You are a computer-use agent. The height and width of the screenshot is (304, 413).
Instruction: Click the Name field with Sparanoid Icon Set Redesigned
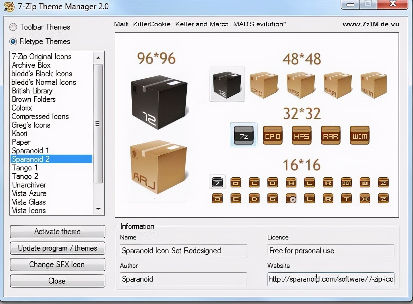point(183,251)
